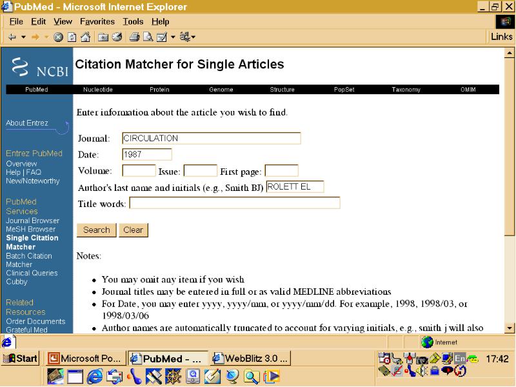The image size is (516, 387).
Task: Open the Forward button history dropdown arrow
Action: [x=46, y=37]
